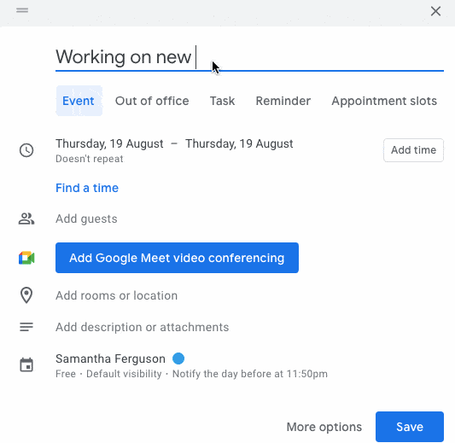This screenshot has width=455, height=443.
Task: Open the Doesn't repeat option
Action: (90, 159)
